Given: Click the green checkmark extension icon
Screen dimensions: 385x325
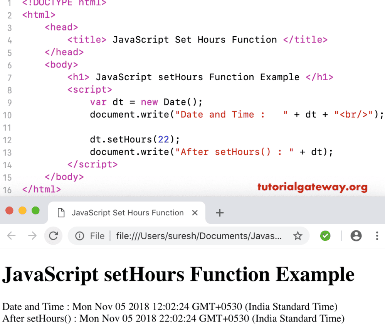Looking at the screenshot, I should (x=325, y=235).
